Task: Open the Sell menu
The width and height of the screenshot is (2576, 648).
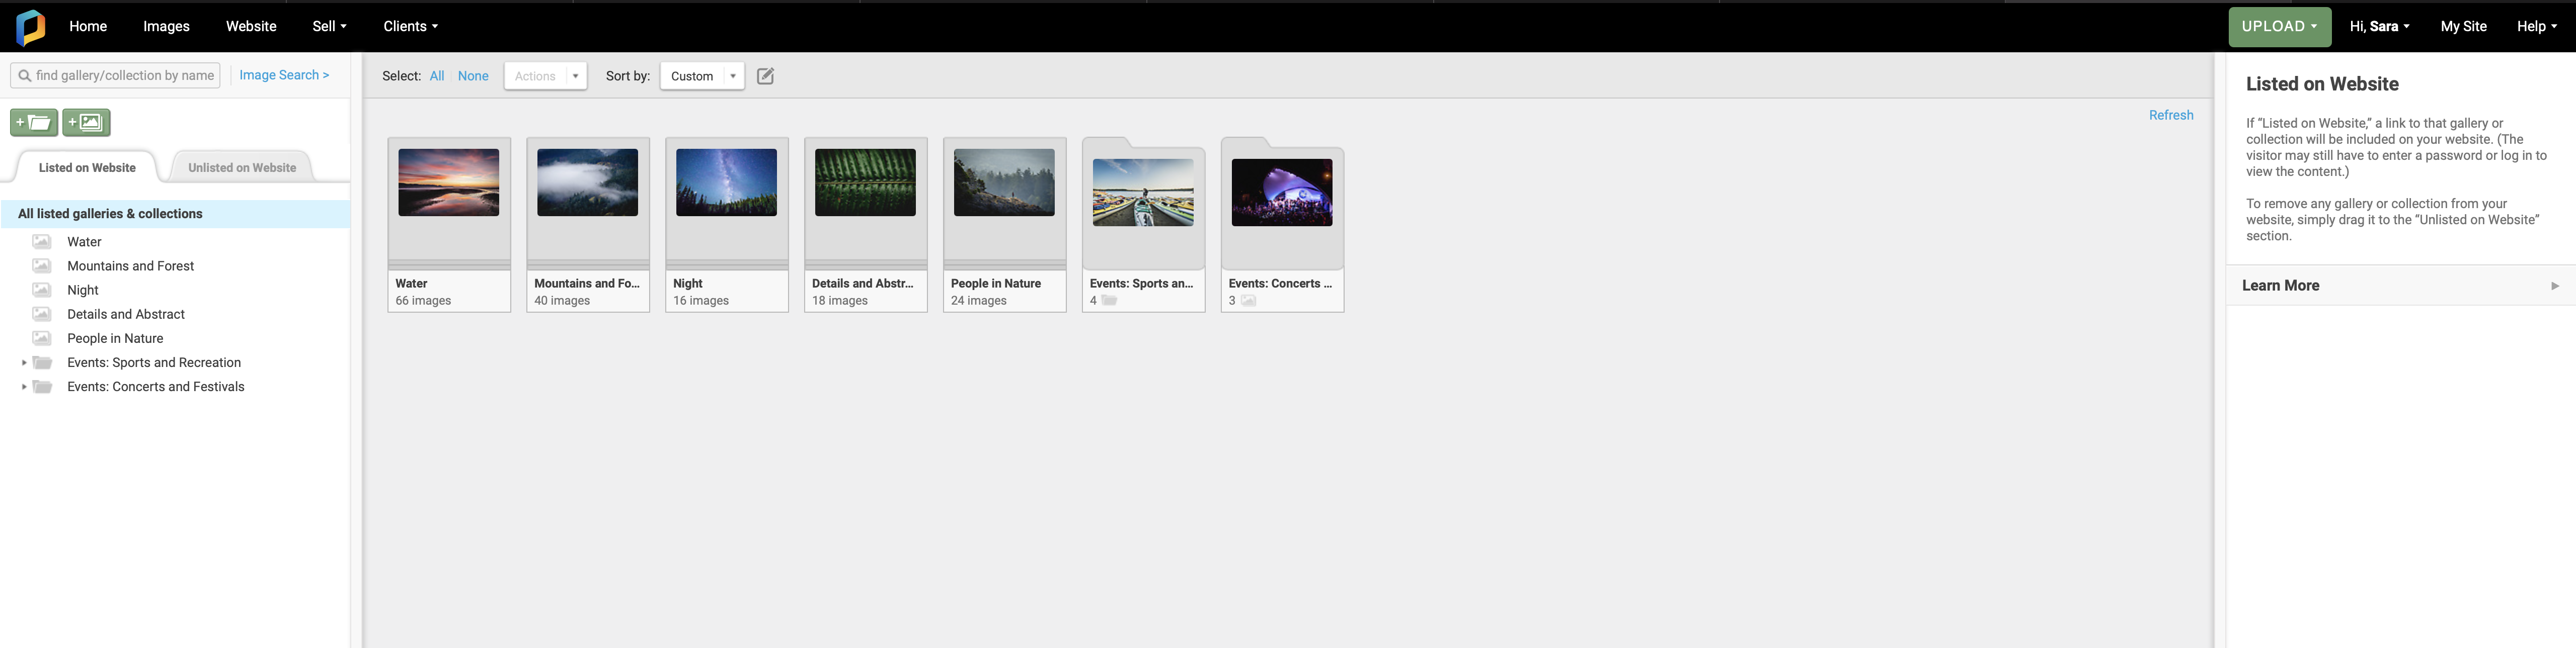Action: click(x=329, y=26)
